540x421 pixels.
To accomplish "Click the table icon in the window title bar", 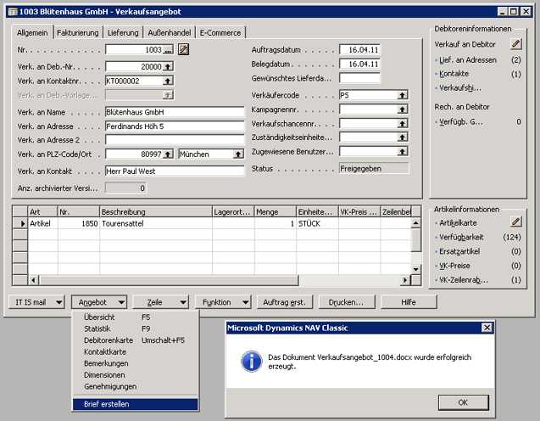I will [x=13, y=12].
